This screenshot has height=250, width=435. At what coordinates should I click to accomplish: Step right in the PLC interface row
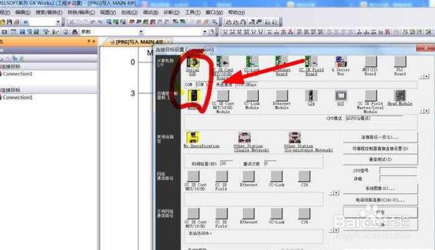point(427,111)
